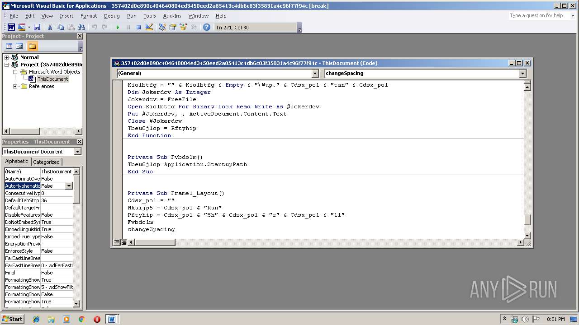This screenshot has height=325, width=579.
Task: Collapse the Project tree node
Action: [7, 65]
